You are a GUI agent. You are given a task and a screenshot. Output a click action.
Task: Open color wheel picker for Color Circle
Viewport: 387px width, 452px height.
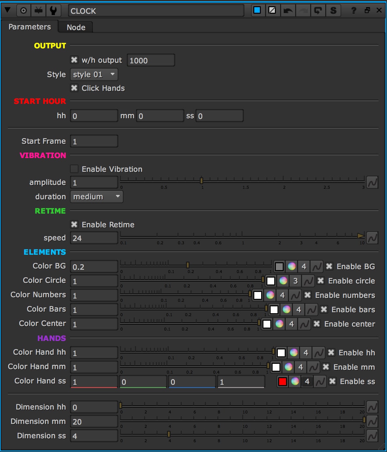tap(283, 281)
